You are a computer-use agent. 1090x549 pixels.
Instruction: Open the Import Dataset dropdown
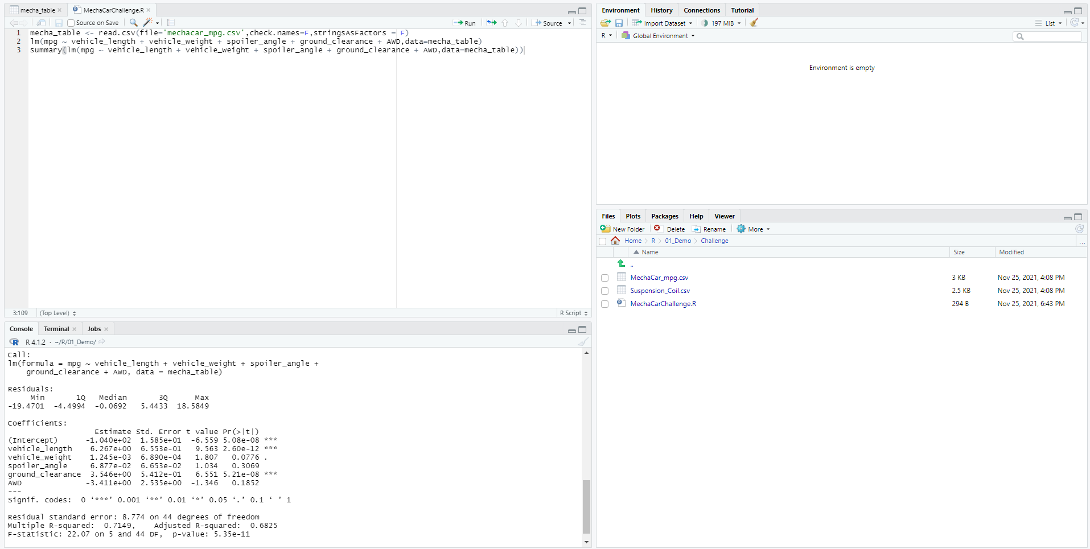point(662,23)
